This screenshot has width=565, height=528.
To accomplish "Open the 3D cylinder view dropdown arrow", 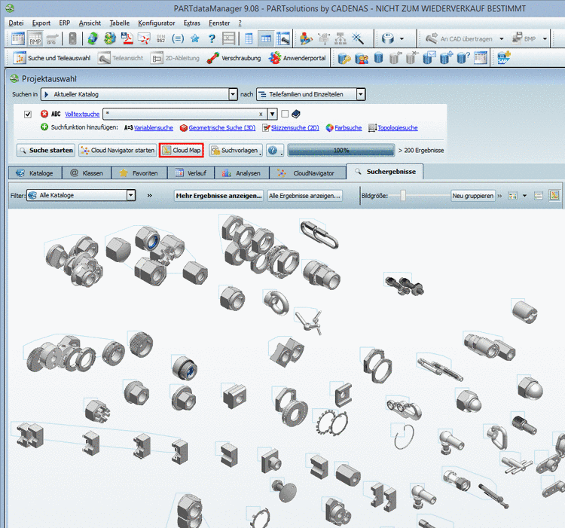I will click(402, 39).
